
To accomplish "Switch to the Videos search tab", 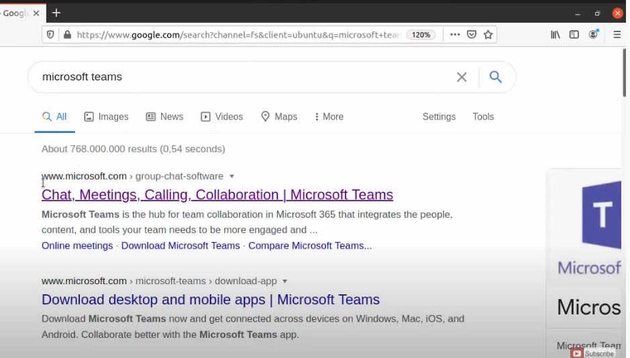I will tap(222, 117).
